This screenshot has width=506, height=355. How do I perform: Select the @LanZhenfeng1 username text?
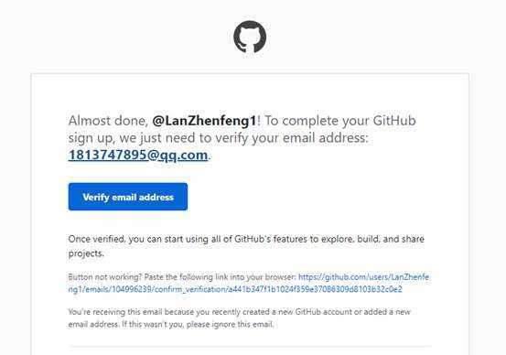[x=205, y=121]
